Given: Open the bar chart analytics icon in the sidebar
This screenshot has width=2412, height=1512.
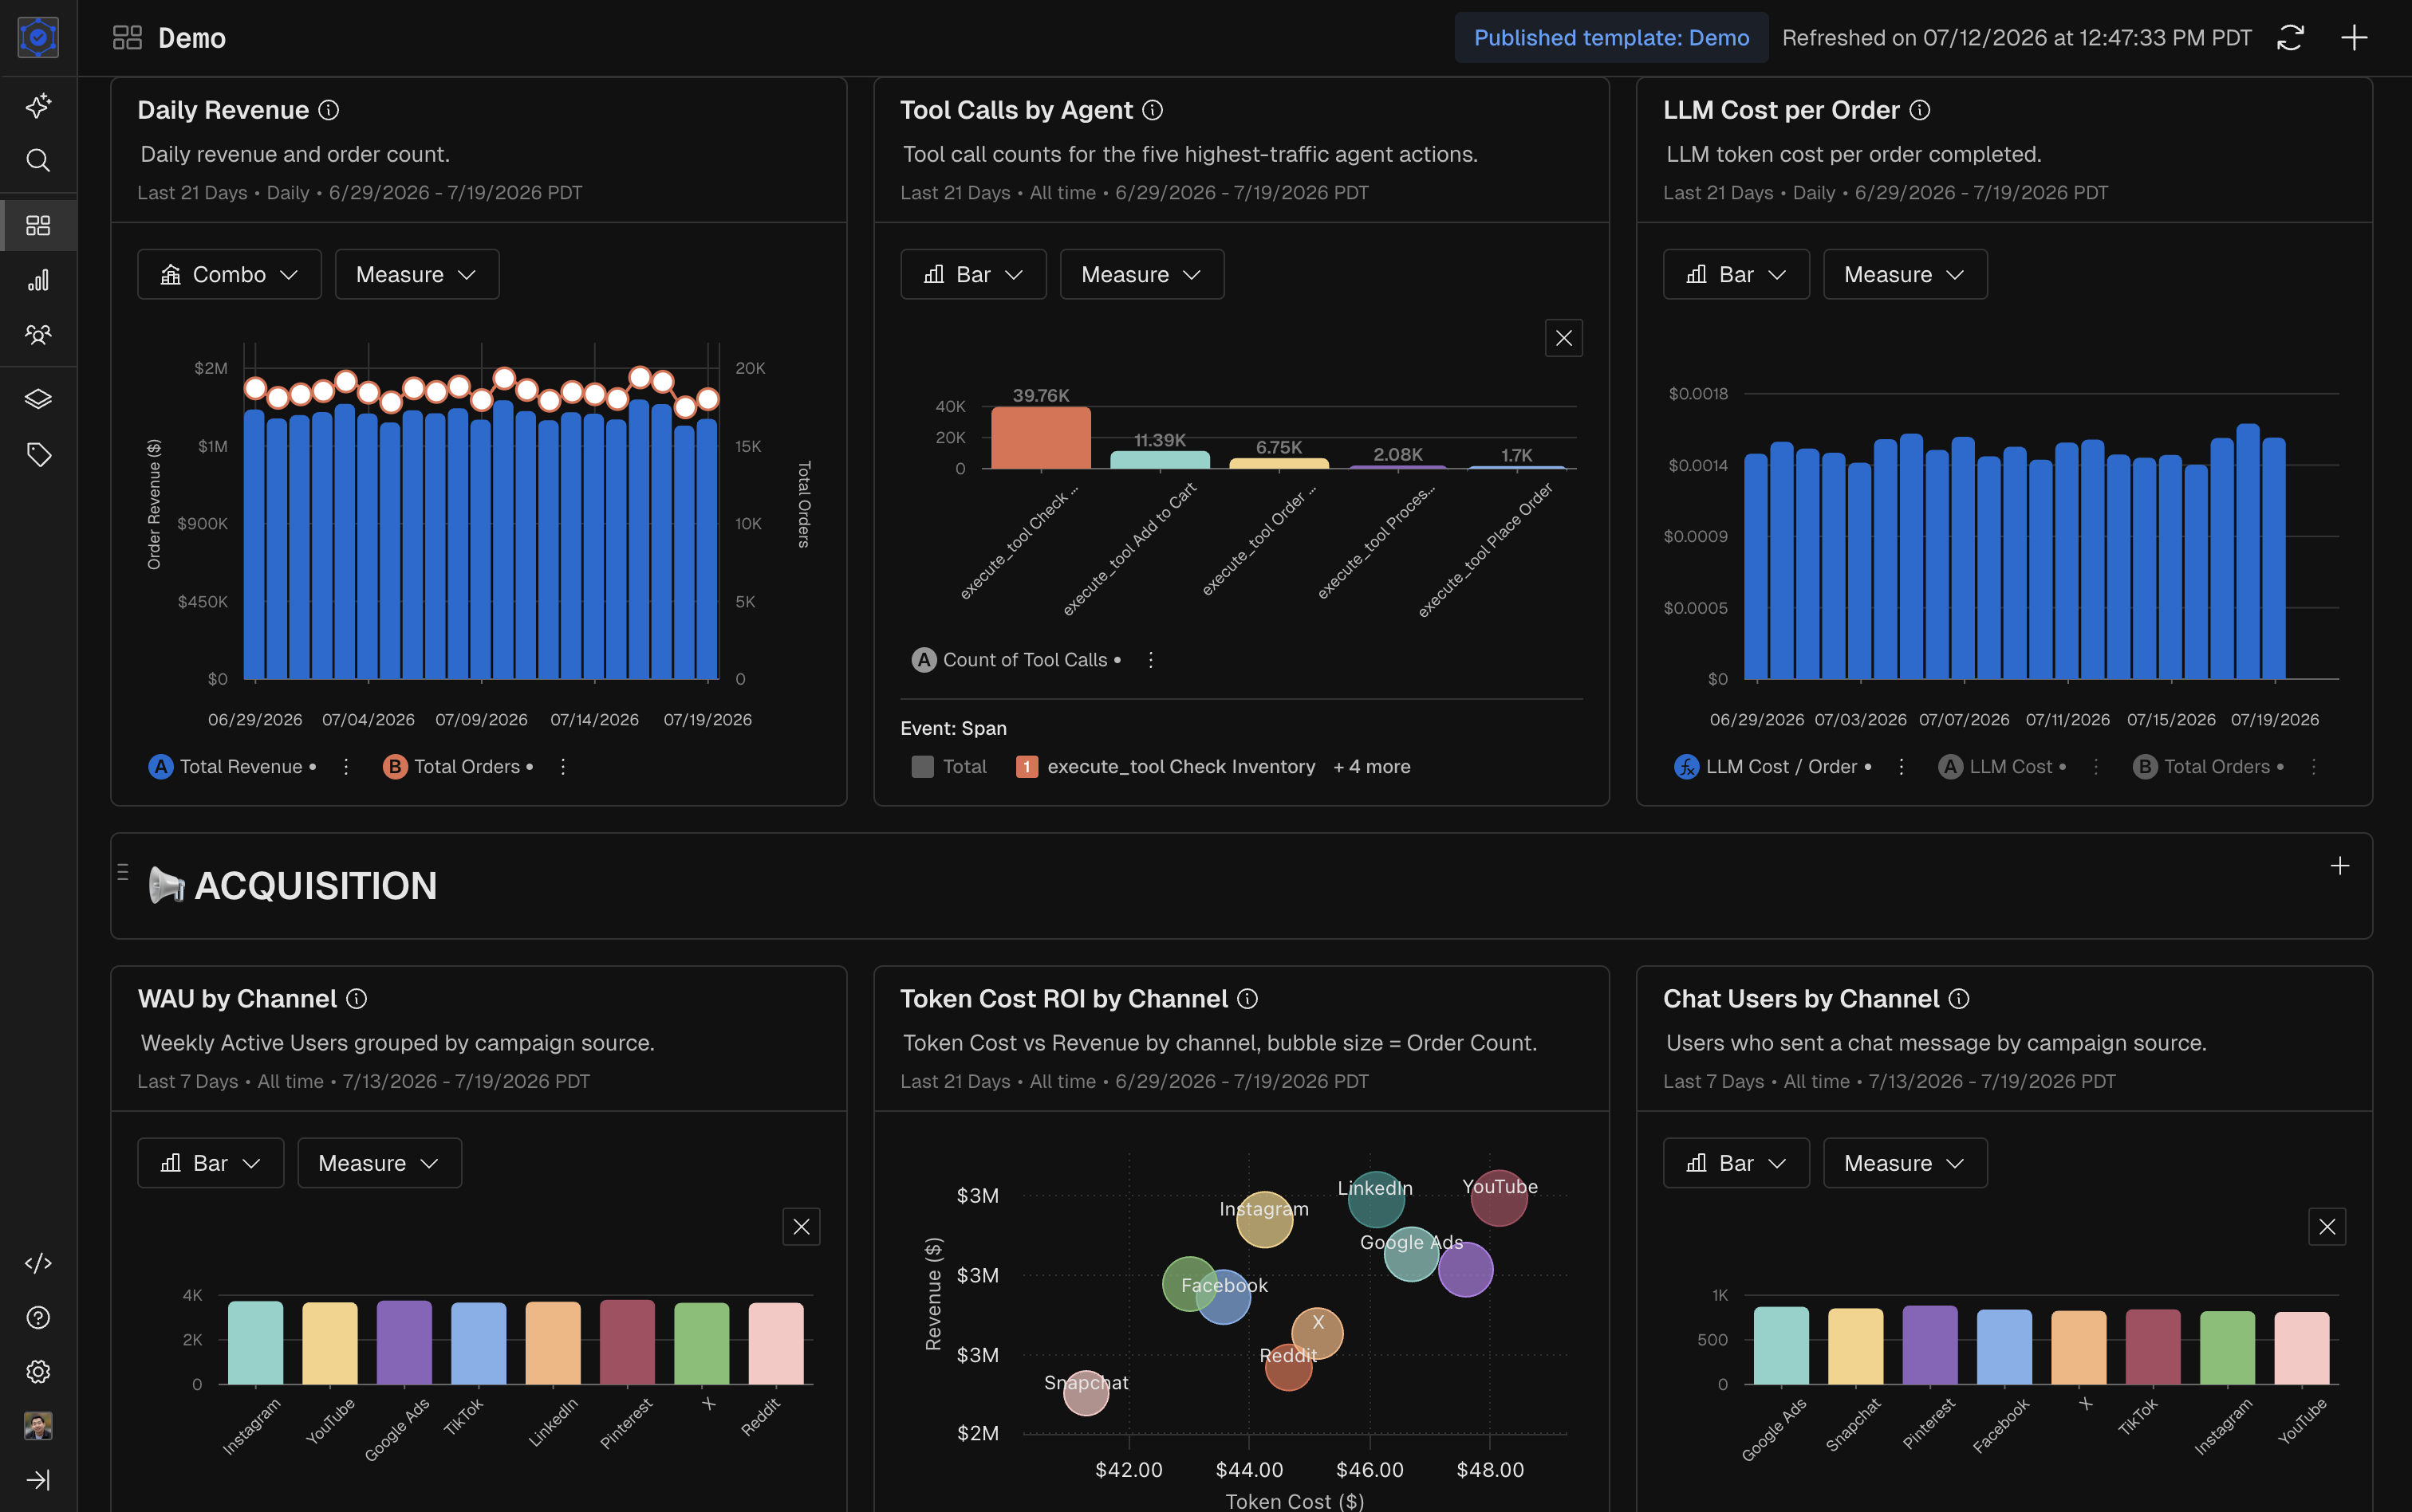Looking at the screenshot, I should click(x=38, y=281).
